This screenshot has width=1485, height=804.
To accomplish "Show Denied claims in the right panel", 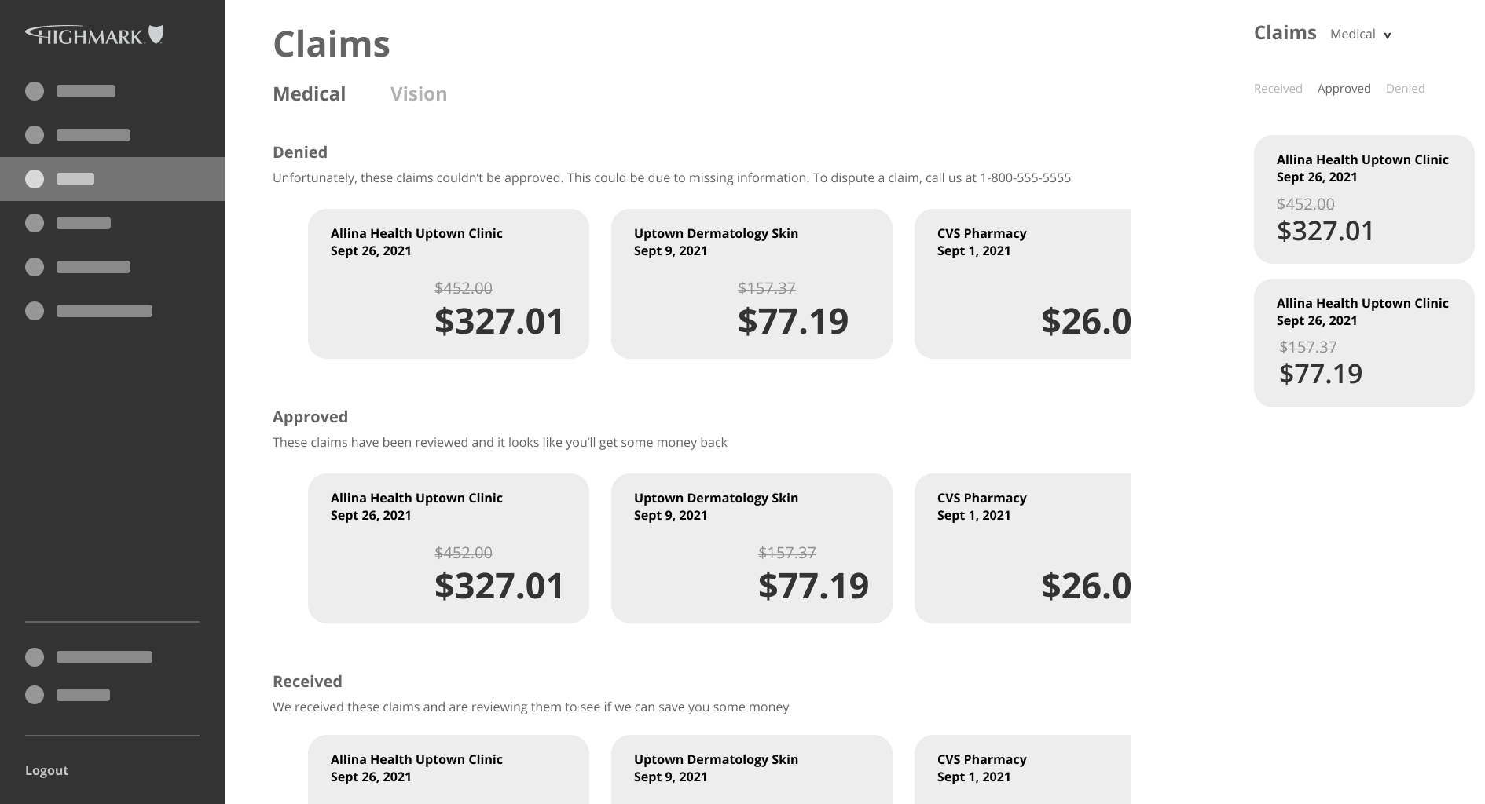I will [x=1405, y=89].
